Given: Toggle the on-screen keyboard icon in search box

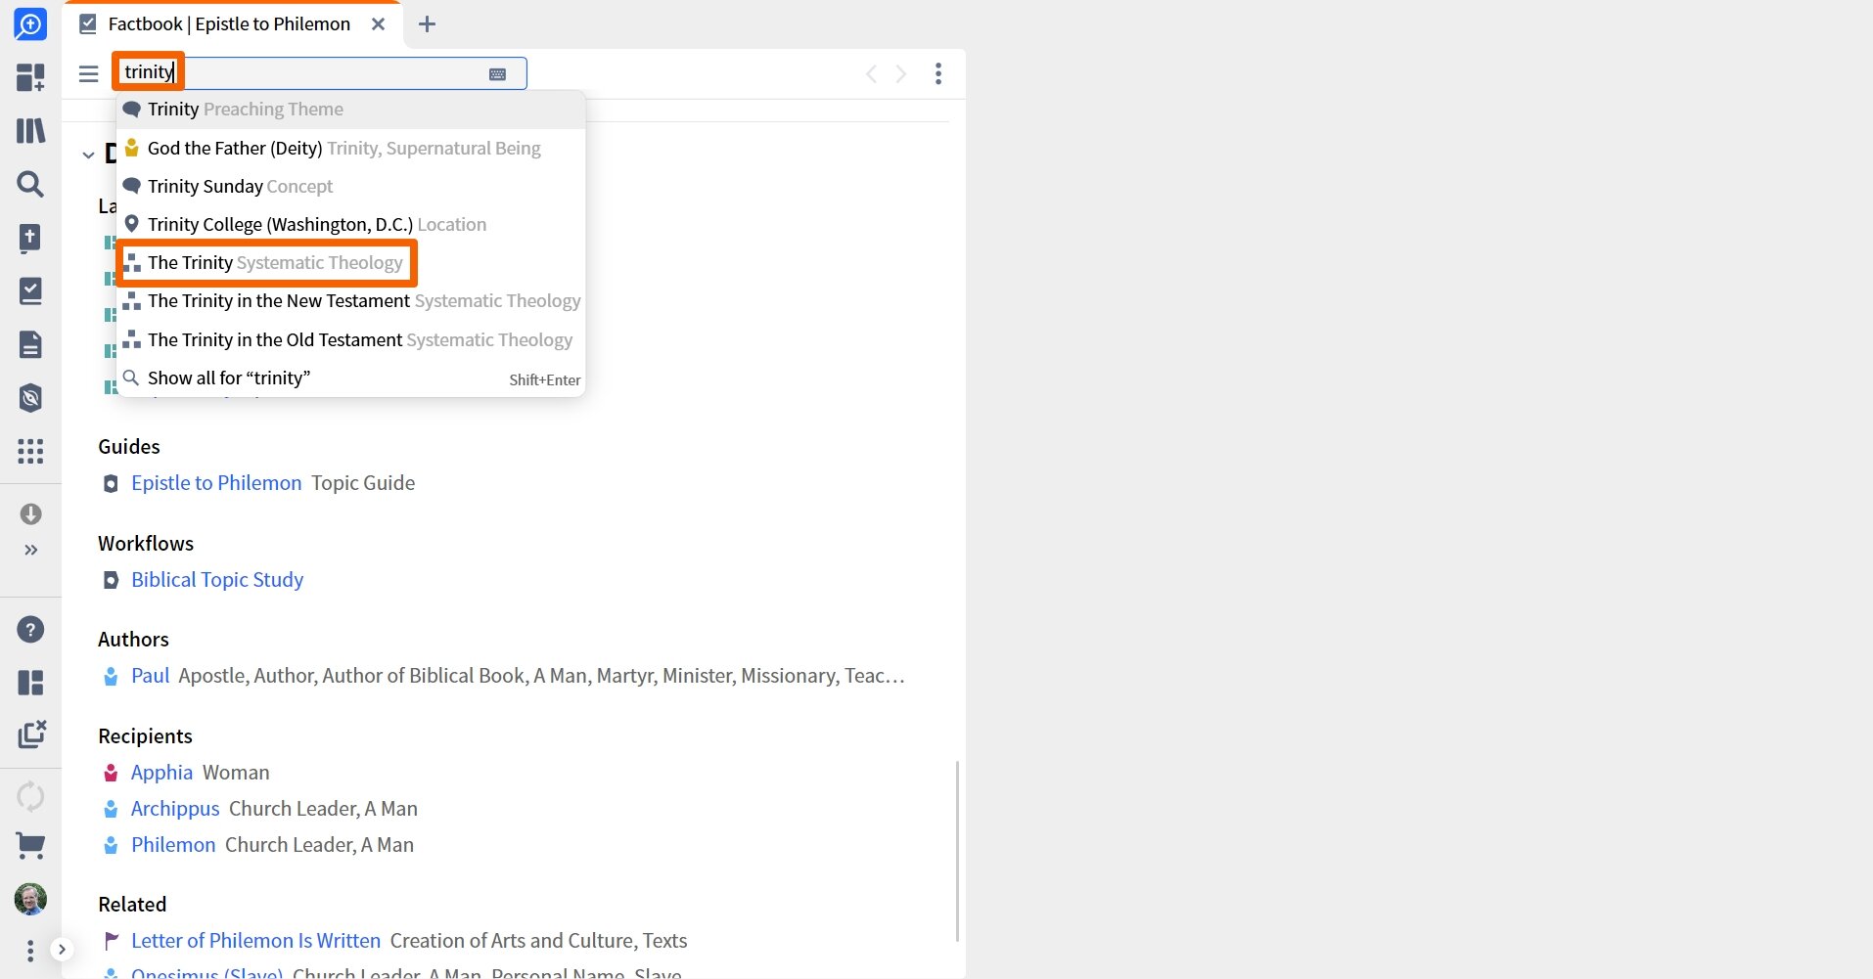Looking at the screenshot, I should click(x=497, y=74).
